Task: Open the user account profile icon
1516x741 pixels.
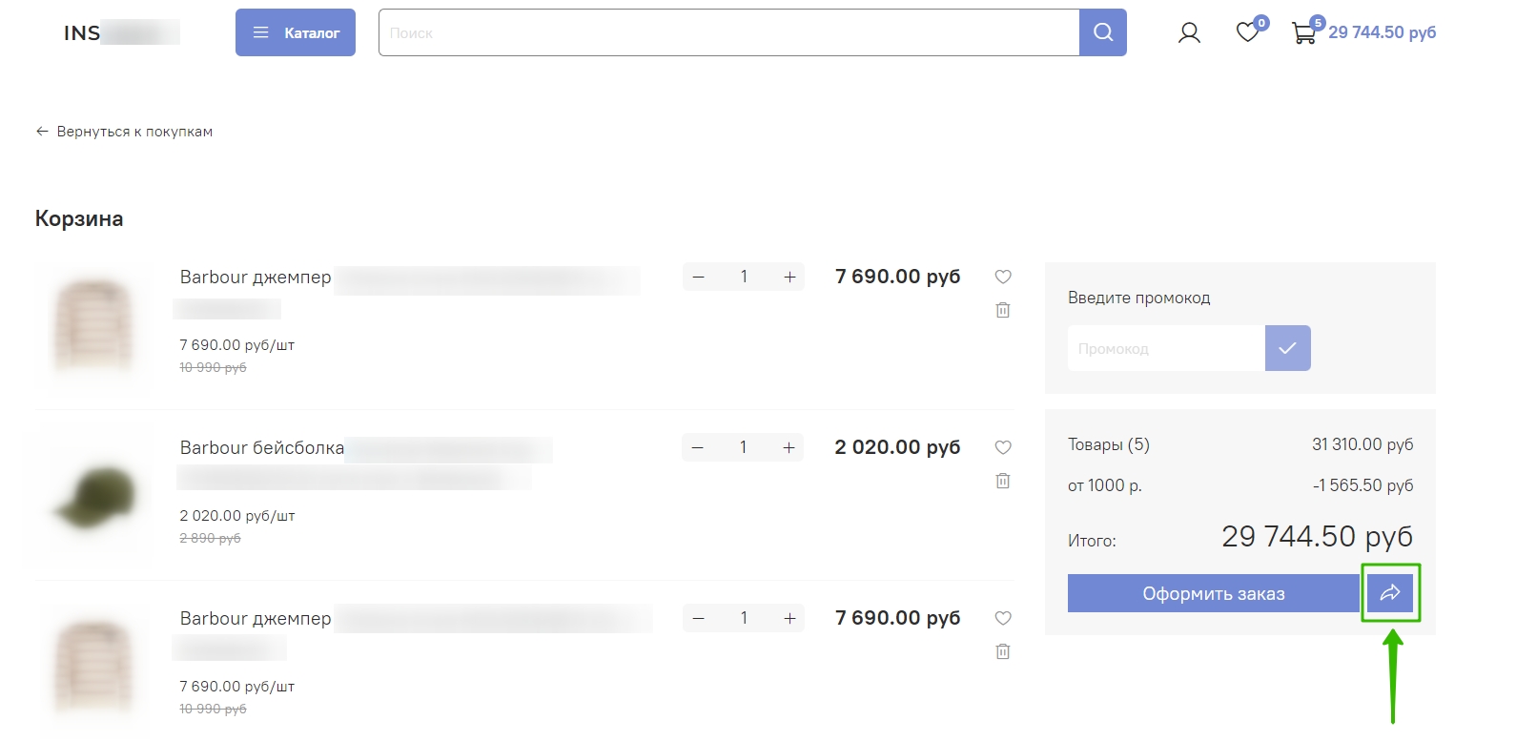Action: (x=1189, y=32)
